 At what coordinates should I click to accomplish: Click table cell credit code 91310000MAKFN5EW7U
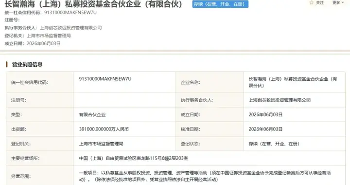(x=105, y=79)
